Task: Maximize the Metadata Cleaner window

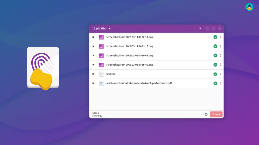Action: click(213, 29)
